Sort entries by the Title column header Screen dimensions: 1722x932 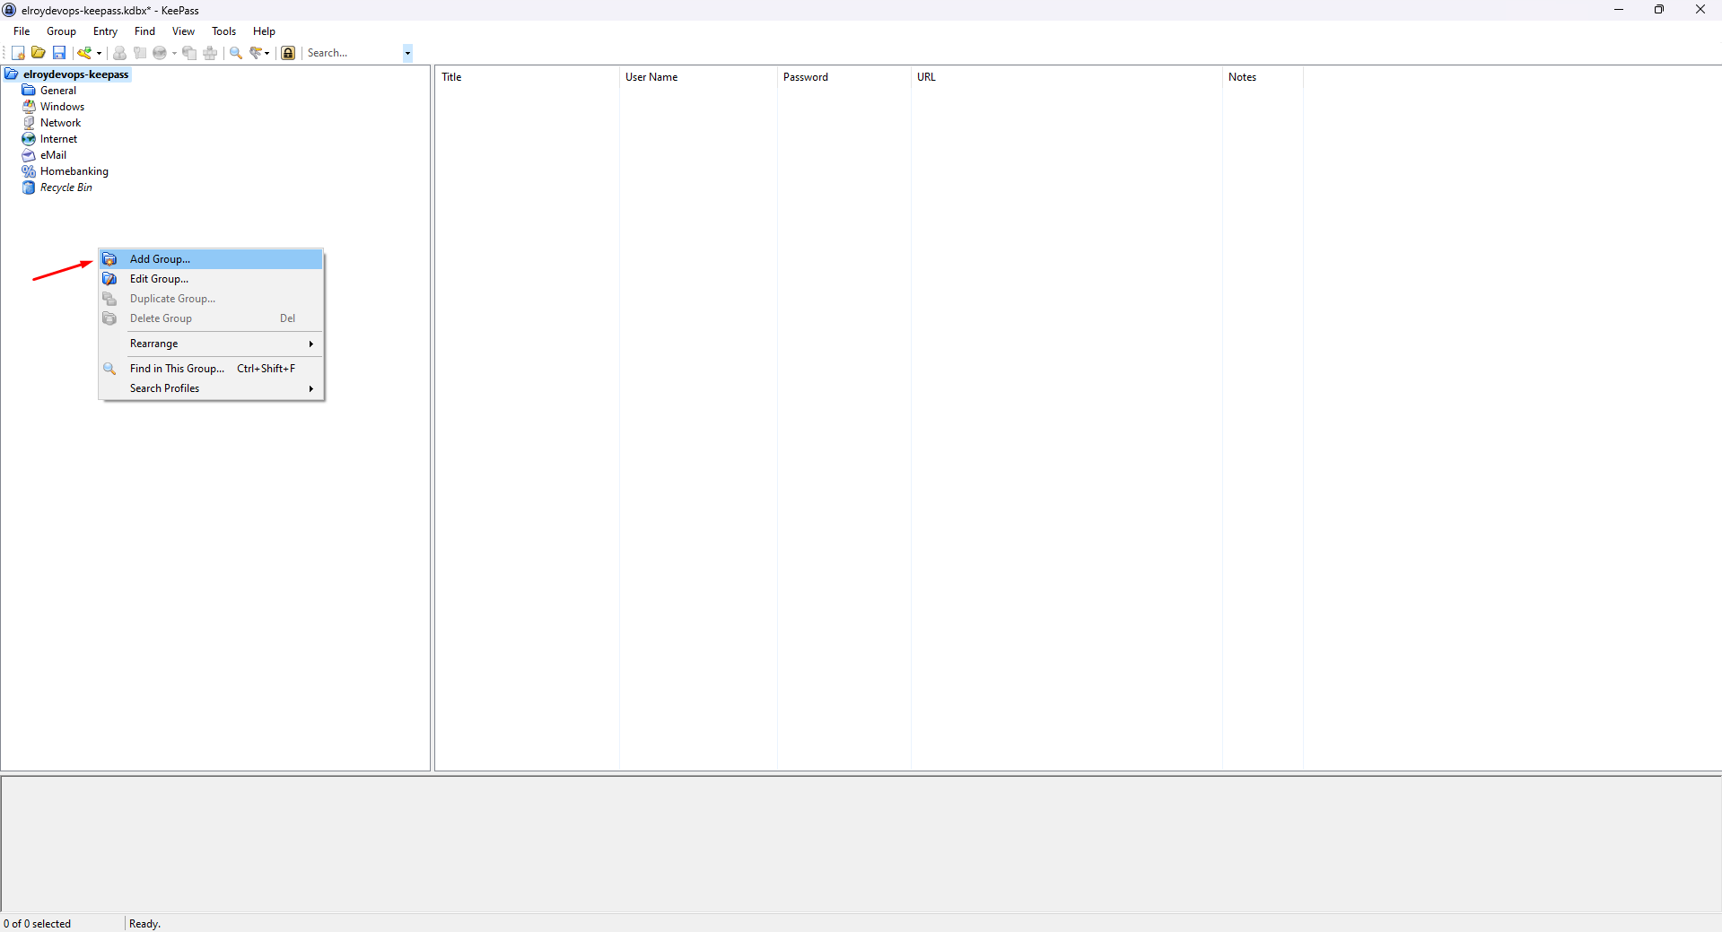pyautogui.click(x=528, y=77)
